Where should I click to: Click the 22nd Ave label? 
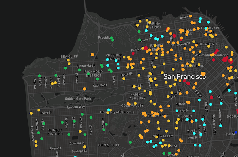[81, 123]
